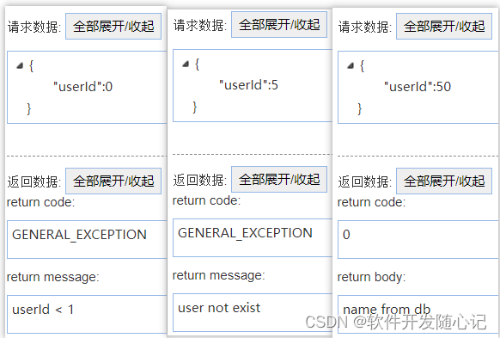The width and height of the screenshot is (500, 338).
Task: Collapse JSON tree triangle above "userId":0
Action: [20, 65]
